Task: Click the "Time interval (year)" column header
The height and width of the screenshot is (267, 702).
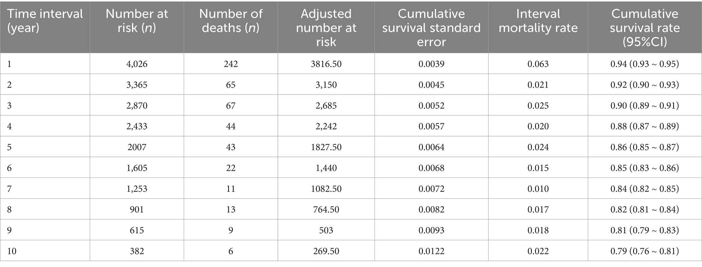Action: click(45, 21)
